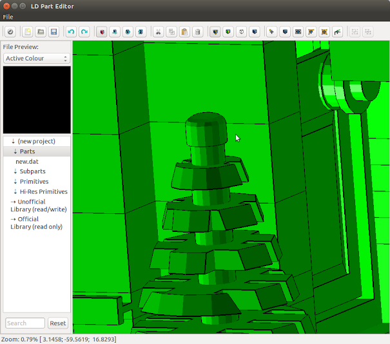Collapse the Parts tree section

[x=15, y=151]
